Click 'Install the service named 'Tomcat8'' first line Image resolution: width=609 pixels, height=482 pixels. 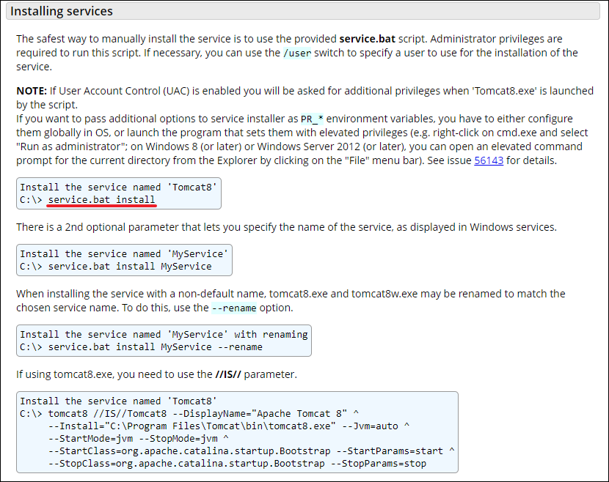pos(118,188)
